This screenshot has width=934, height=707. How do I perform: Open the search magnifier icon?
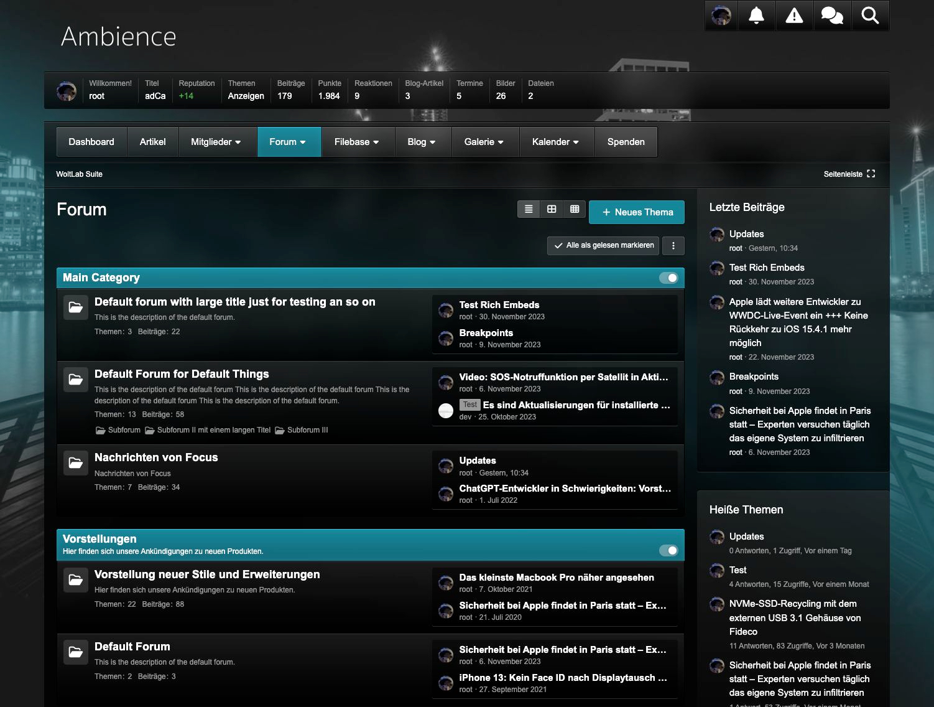click(870, 16)
